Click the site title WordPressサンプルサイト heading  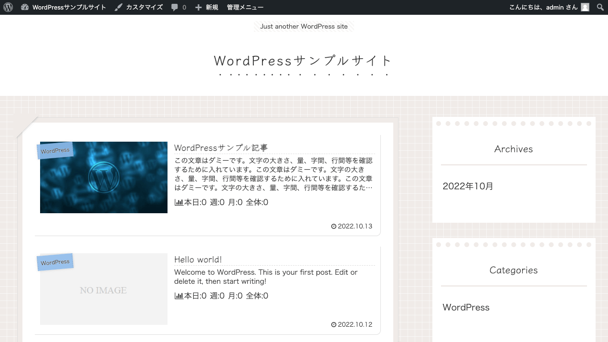tap(303, 61)
